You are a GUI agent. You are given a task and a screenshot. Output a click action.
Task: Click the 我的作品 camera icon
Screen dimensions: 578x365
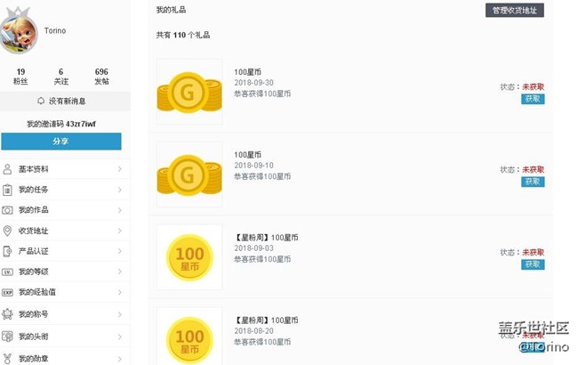[x=8, y=210]
